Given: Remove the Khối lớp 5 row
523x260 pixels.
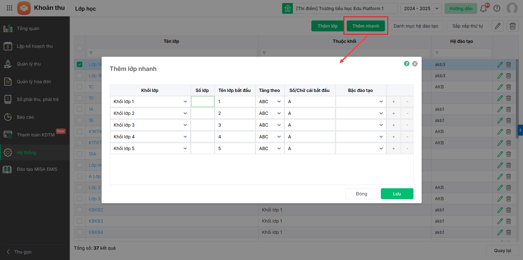Looking at the screenshot, I should point(407,148).
